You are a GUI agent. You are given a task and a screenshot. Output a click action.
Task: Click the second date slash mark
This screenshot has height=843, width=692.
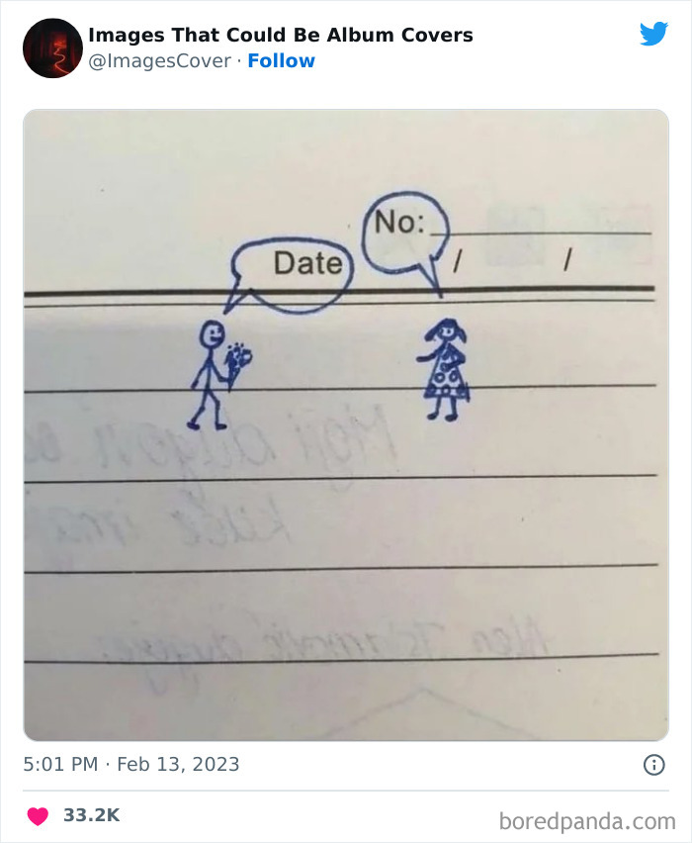click(x=567, y=259)
